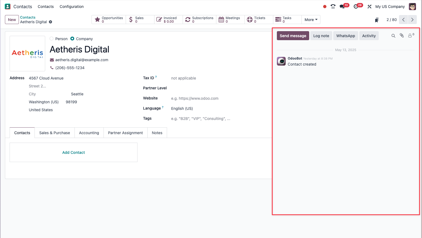
Task: Open the Subscriptions stat button
Action: pos(199,20)
